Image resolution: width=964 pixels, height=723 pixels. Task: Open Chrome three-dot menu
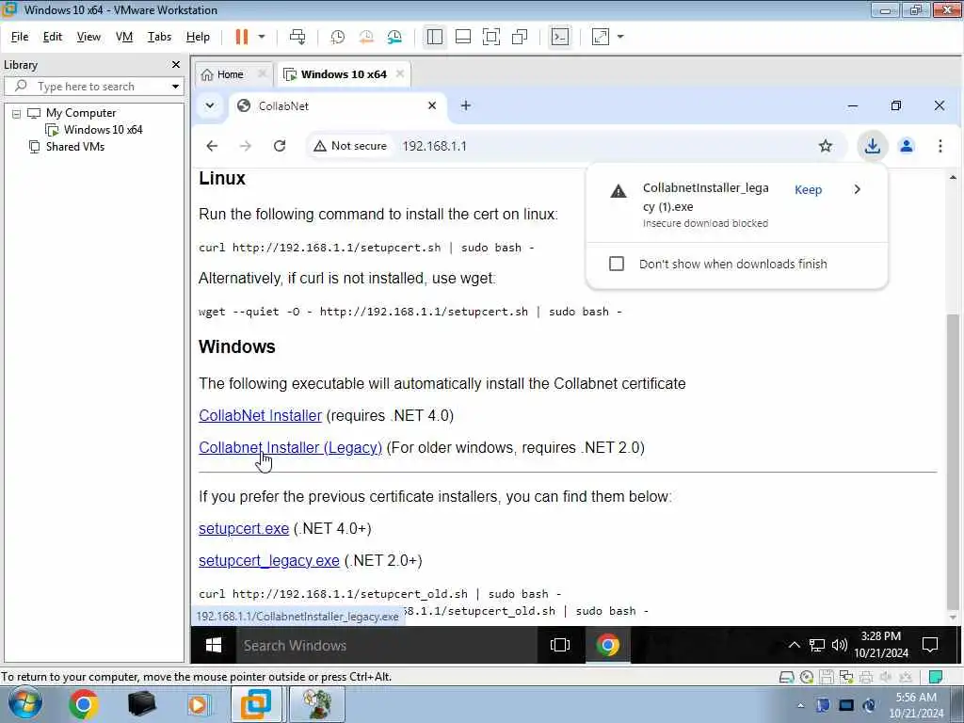pos(940,146)
